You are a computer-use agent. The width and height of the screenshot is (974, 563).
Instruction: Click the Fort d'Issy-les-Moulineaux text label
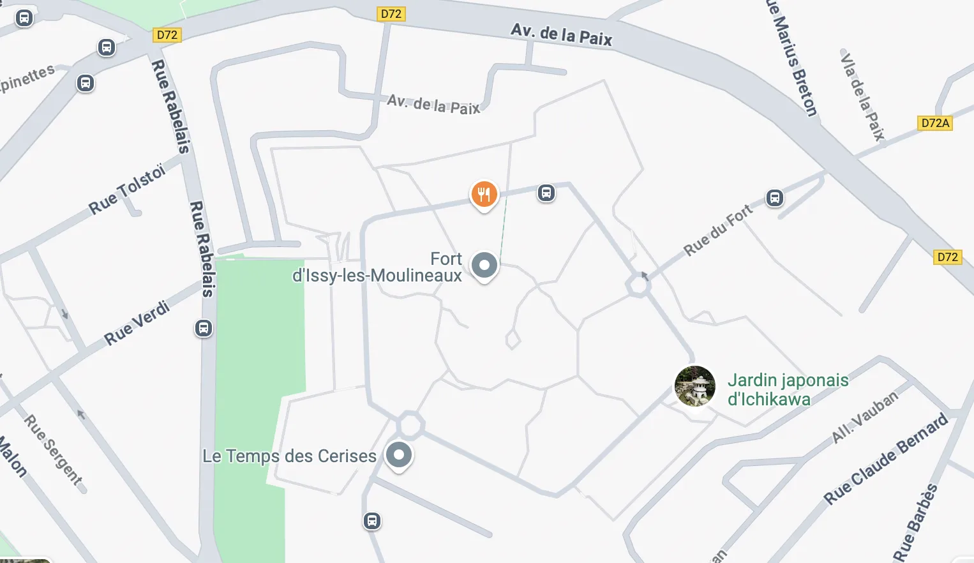(x=377, y=267)
